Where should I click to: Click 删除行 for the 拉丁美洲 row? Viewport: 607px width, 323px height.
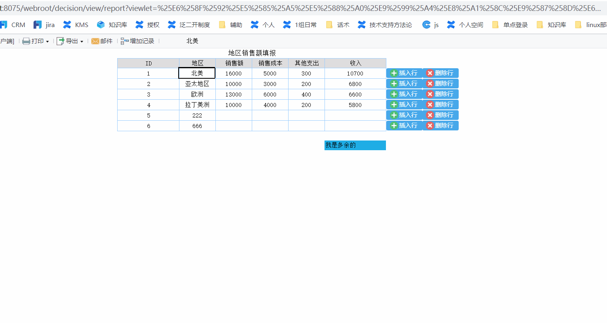tap(440, 105)
